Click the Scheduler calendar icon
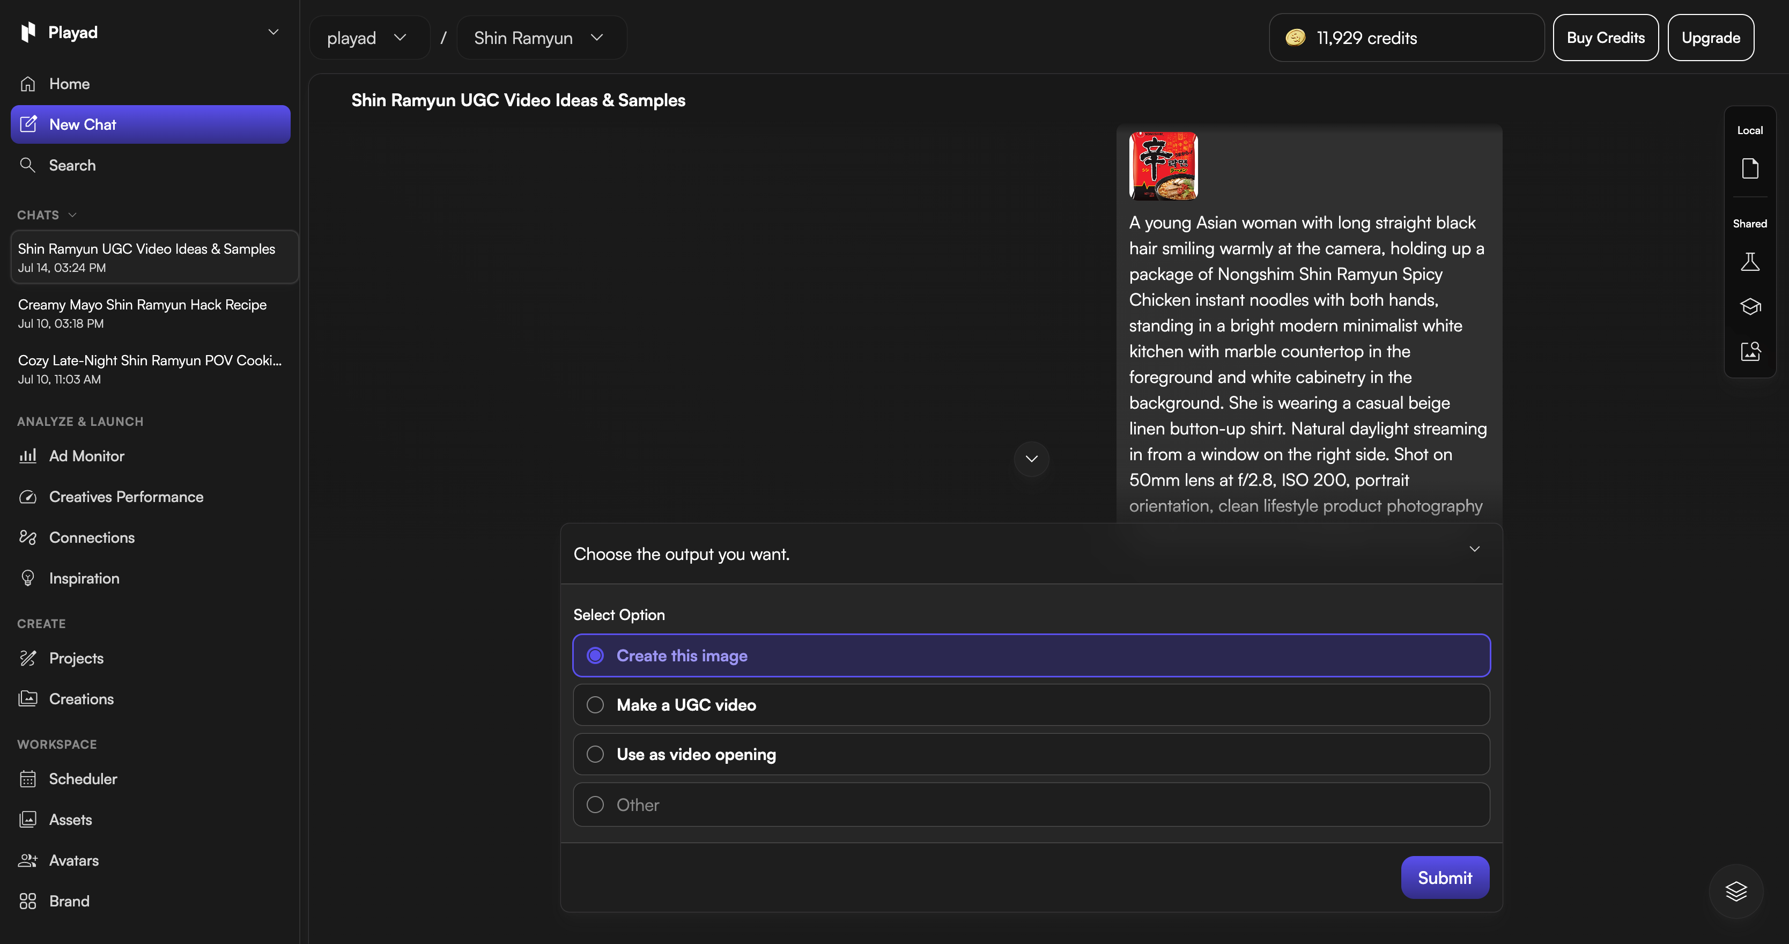The width and height of the screenshot is (1789, 944). pos(28,779)
